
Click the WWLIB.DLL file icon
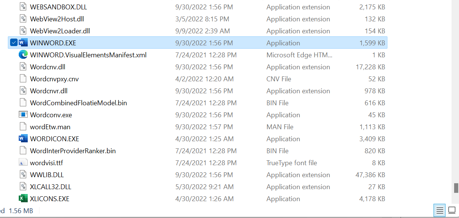point(23,175)
